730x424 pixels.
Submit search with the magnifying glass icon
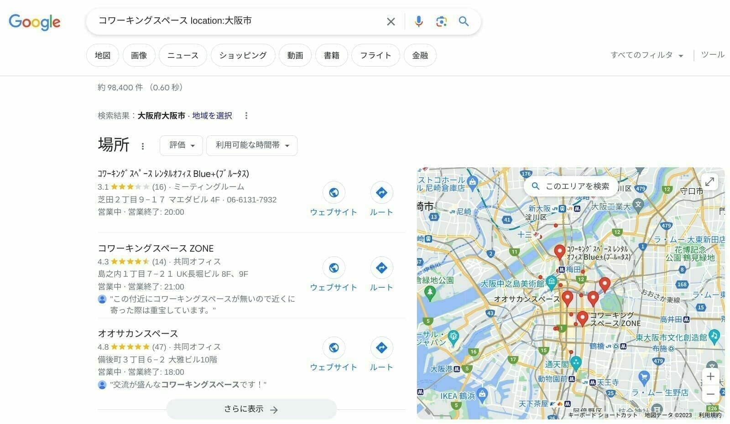pyautogui.click(x=464, y=21)
